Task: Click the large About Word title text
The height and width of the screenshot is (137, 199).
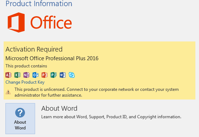Action: click(59, 109)
